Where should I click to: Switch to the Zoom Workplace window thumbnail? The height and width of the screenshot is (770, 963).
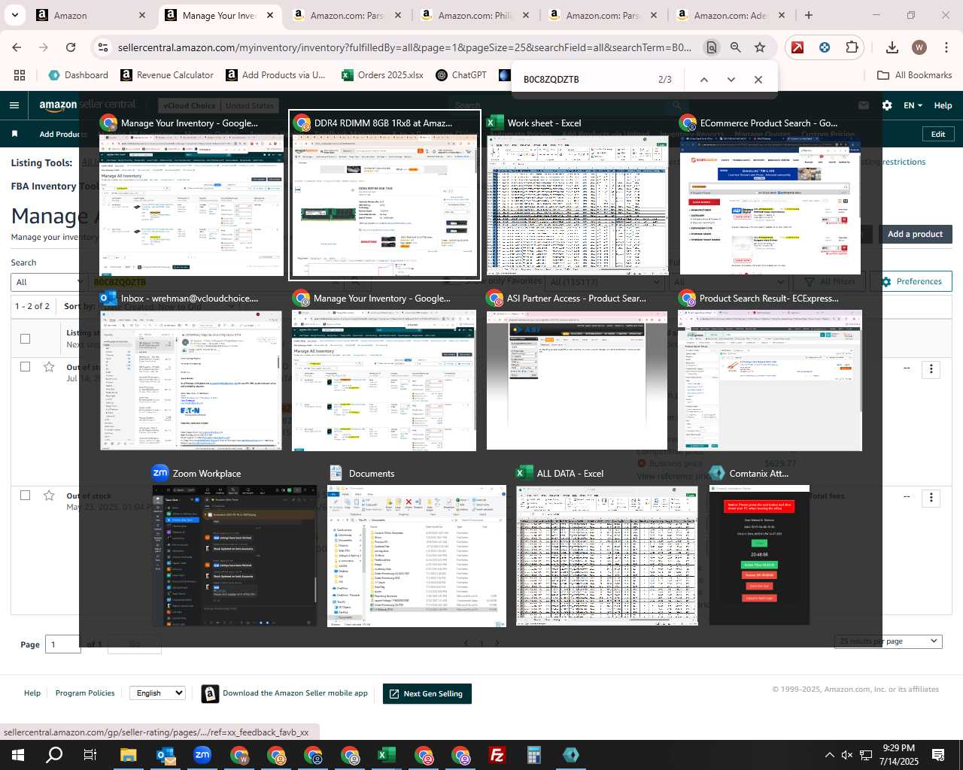coord(235,546)
